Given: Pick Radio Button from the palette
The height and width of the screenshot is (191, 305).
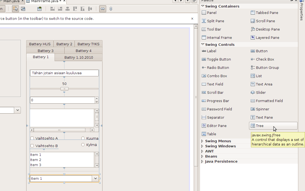Looking at the screenshot, I should pos(215,68).
